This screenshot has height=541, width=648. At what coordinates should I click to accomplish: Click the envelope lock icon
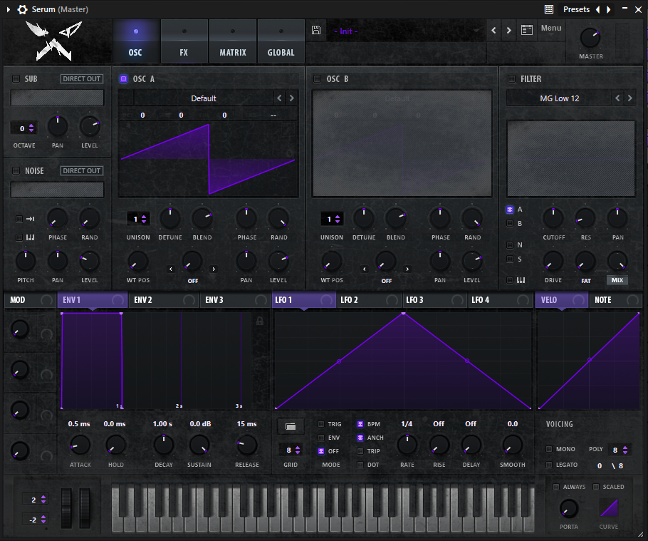point(260,321)
